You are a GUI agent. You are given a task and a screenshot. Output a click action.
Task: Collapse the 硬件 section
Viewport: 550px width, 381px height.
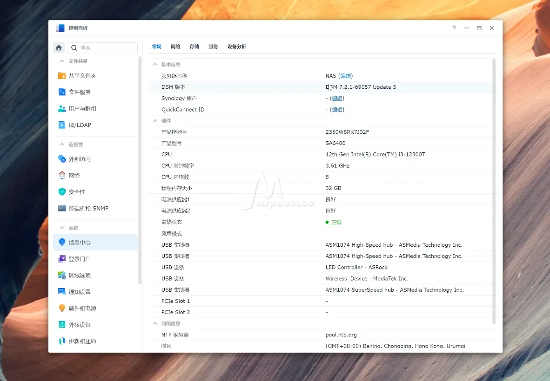155,120
